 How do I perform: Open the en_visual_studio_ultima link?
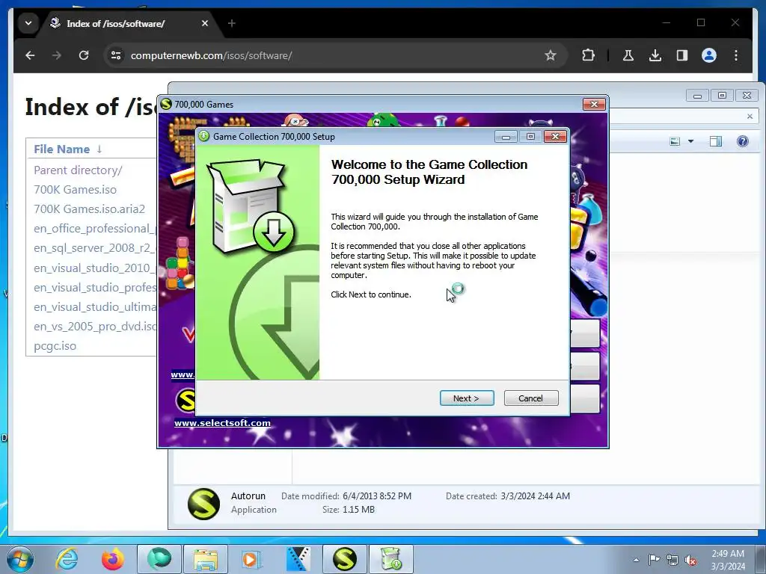(95, 307)
